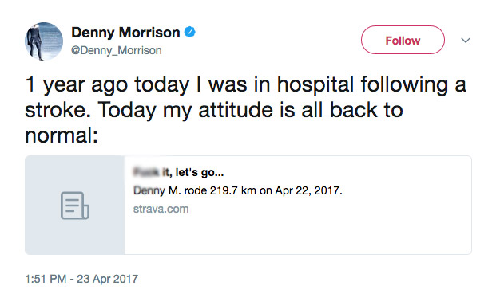Image resolution: width=500 pixels, height=294 pixels.
Task: Click the blue verified checkmark badge
Action: 190,32
